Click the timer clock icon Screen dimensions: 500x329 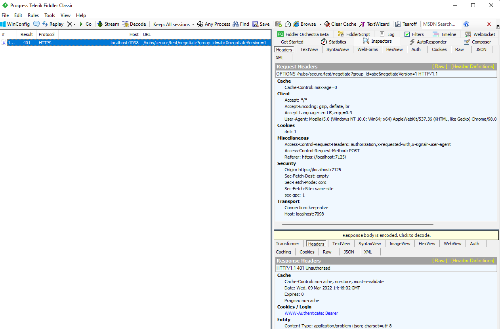coord(288,24)
